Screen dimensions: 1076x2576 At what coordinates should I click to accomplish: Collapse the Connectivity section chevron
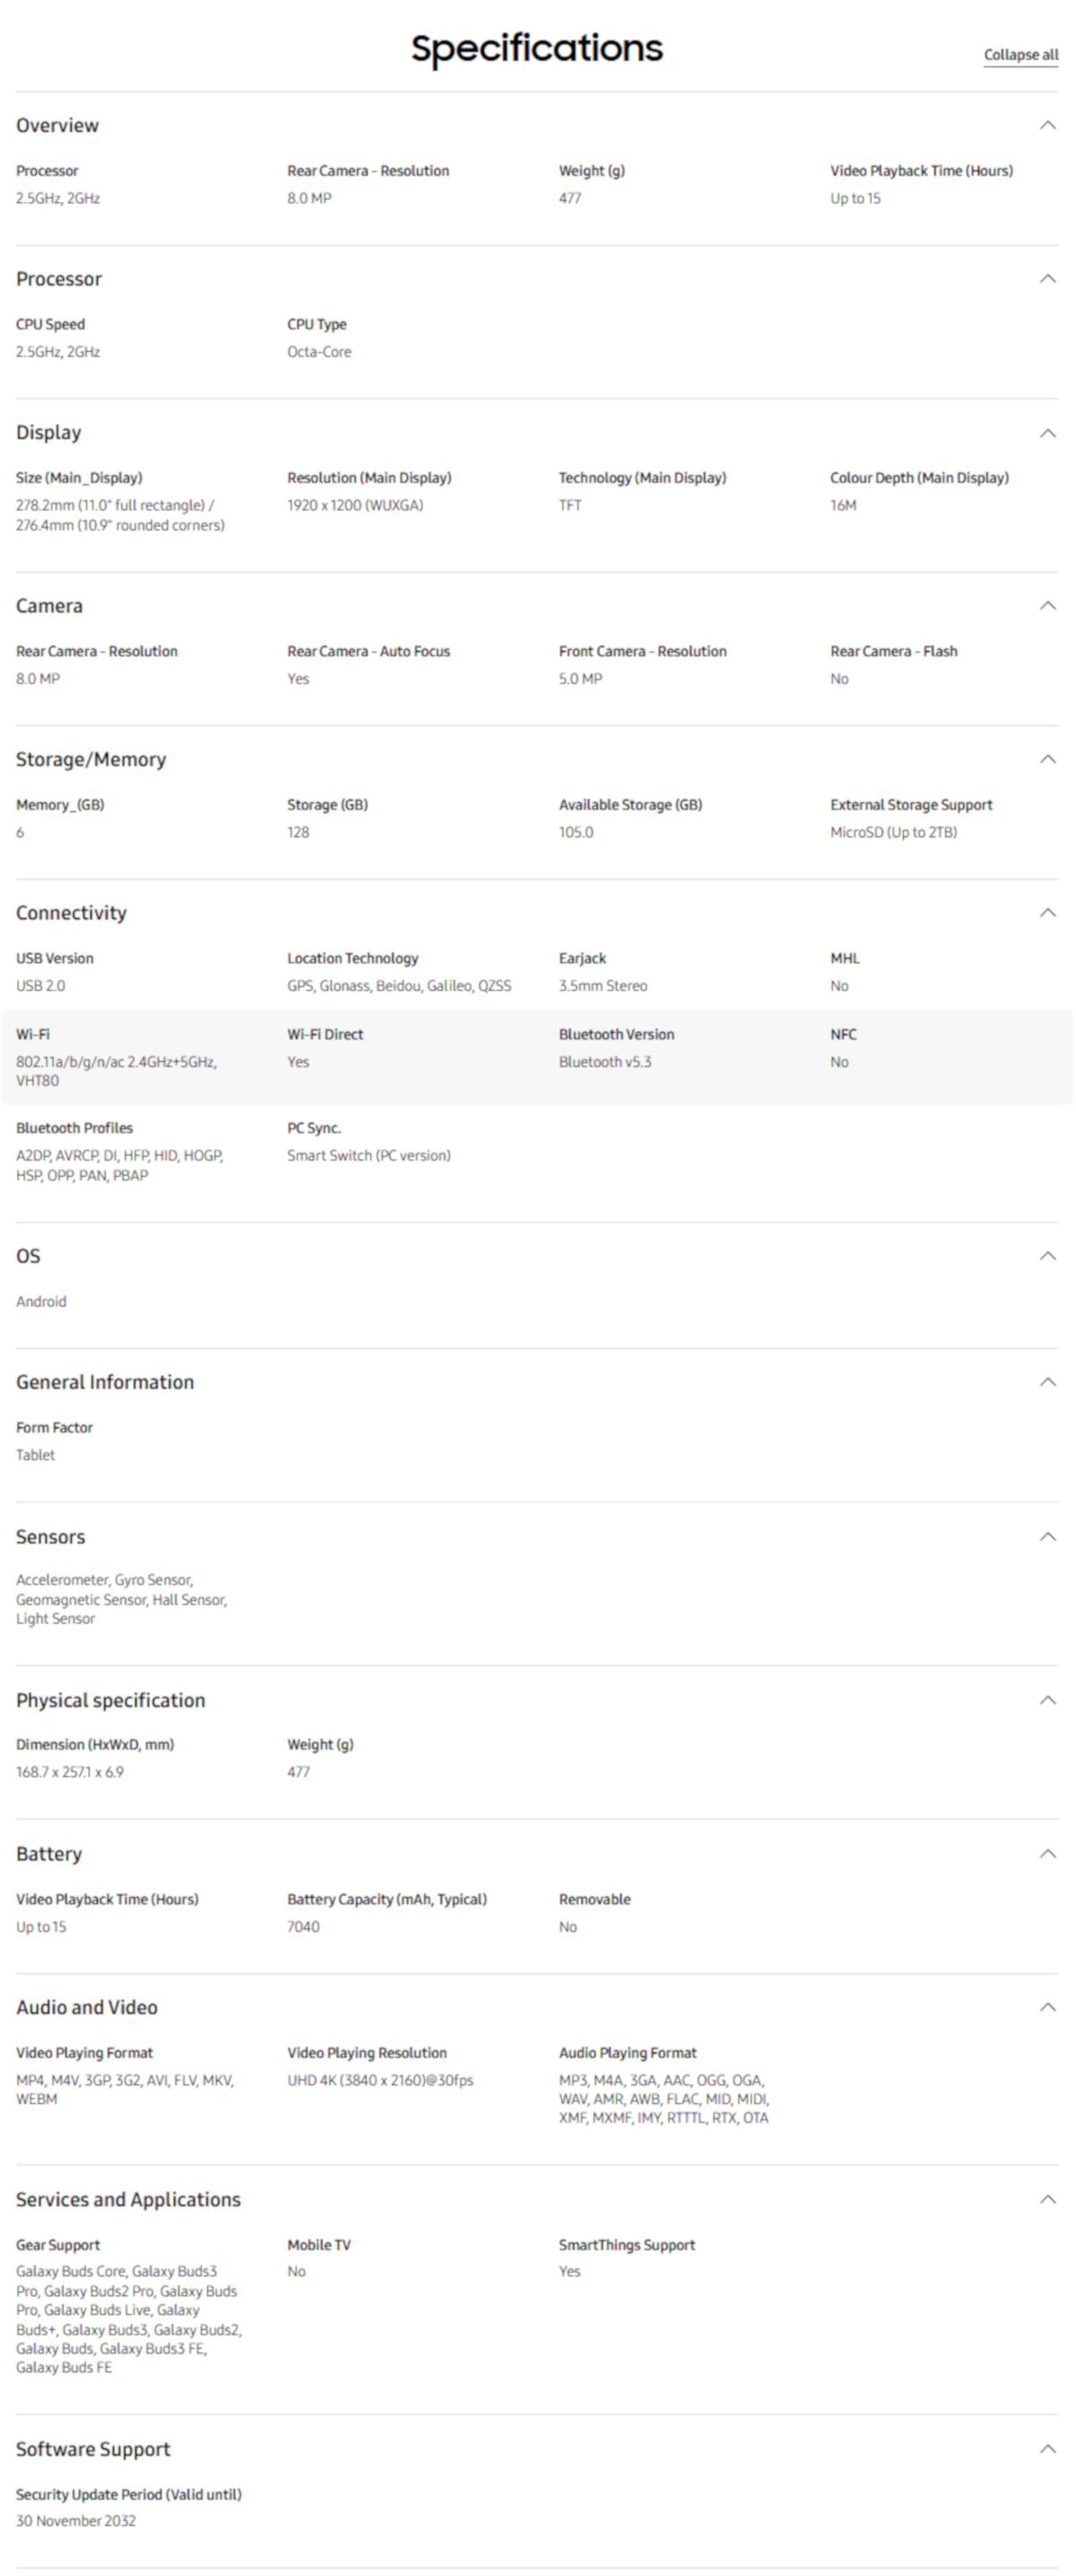click(x=1047, y=912)
